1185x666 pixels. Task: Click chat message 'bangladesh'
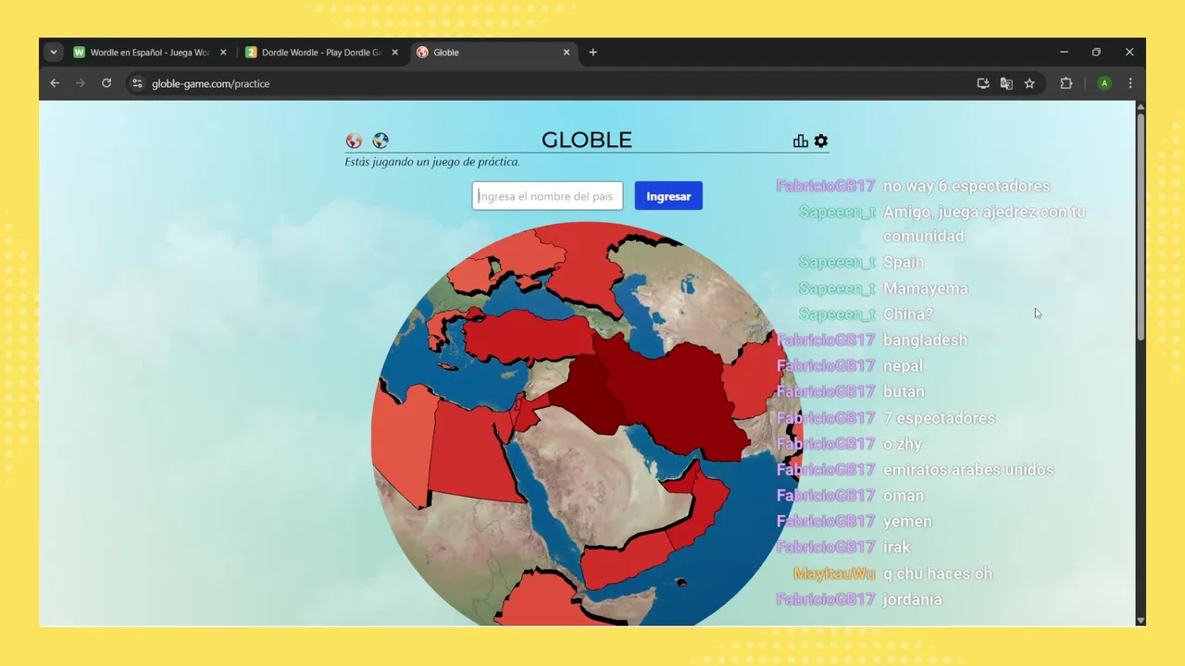(x=925, y=340)
